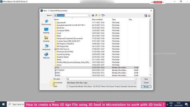Click the Cancel button
This screenshot has width=190, height=107.
coord(146,83)
